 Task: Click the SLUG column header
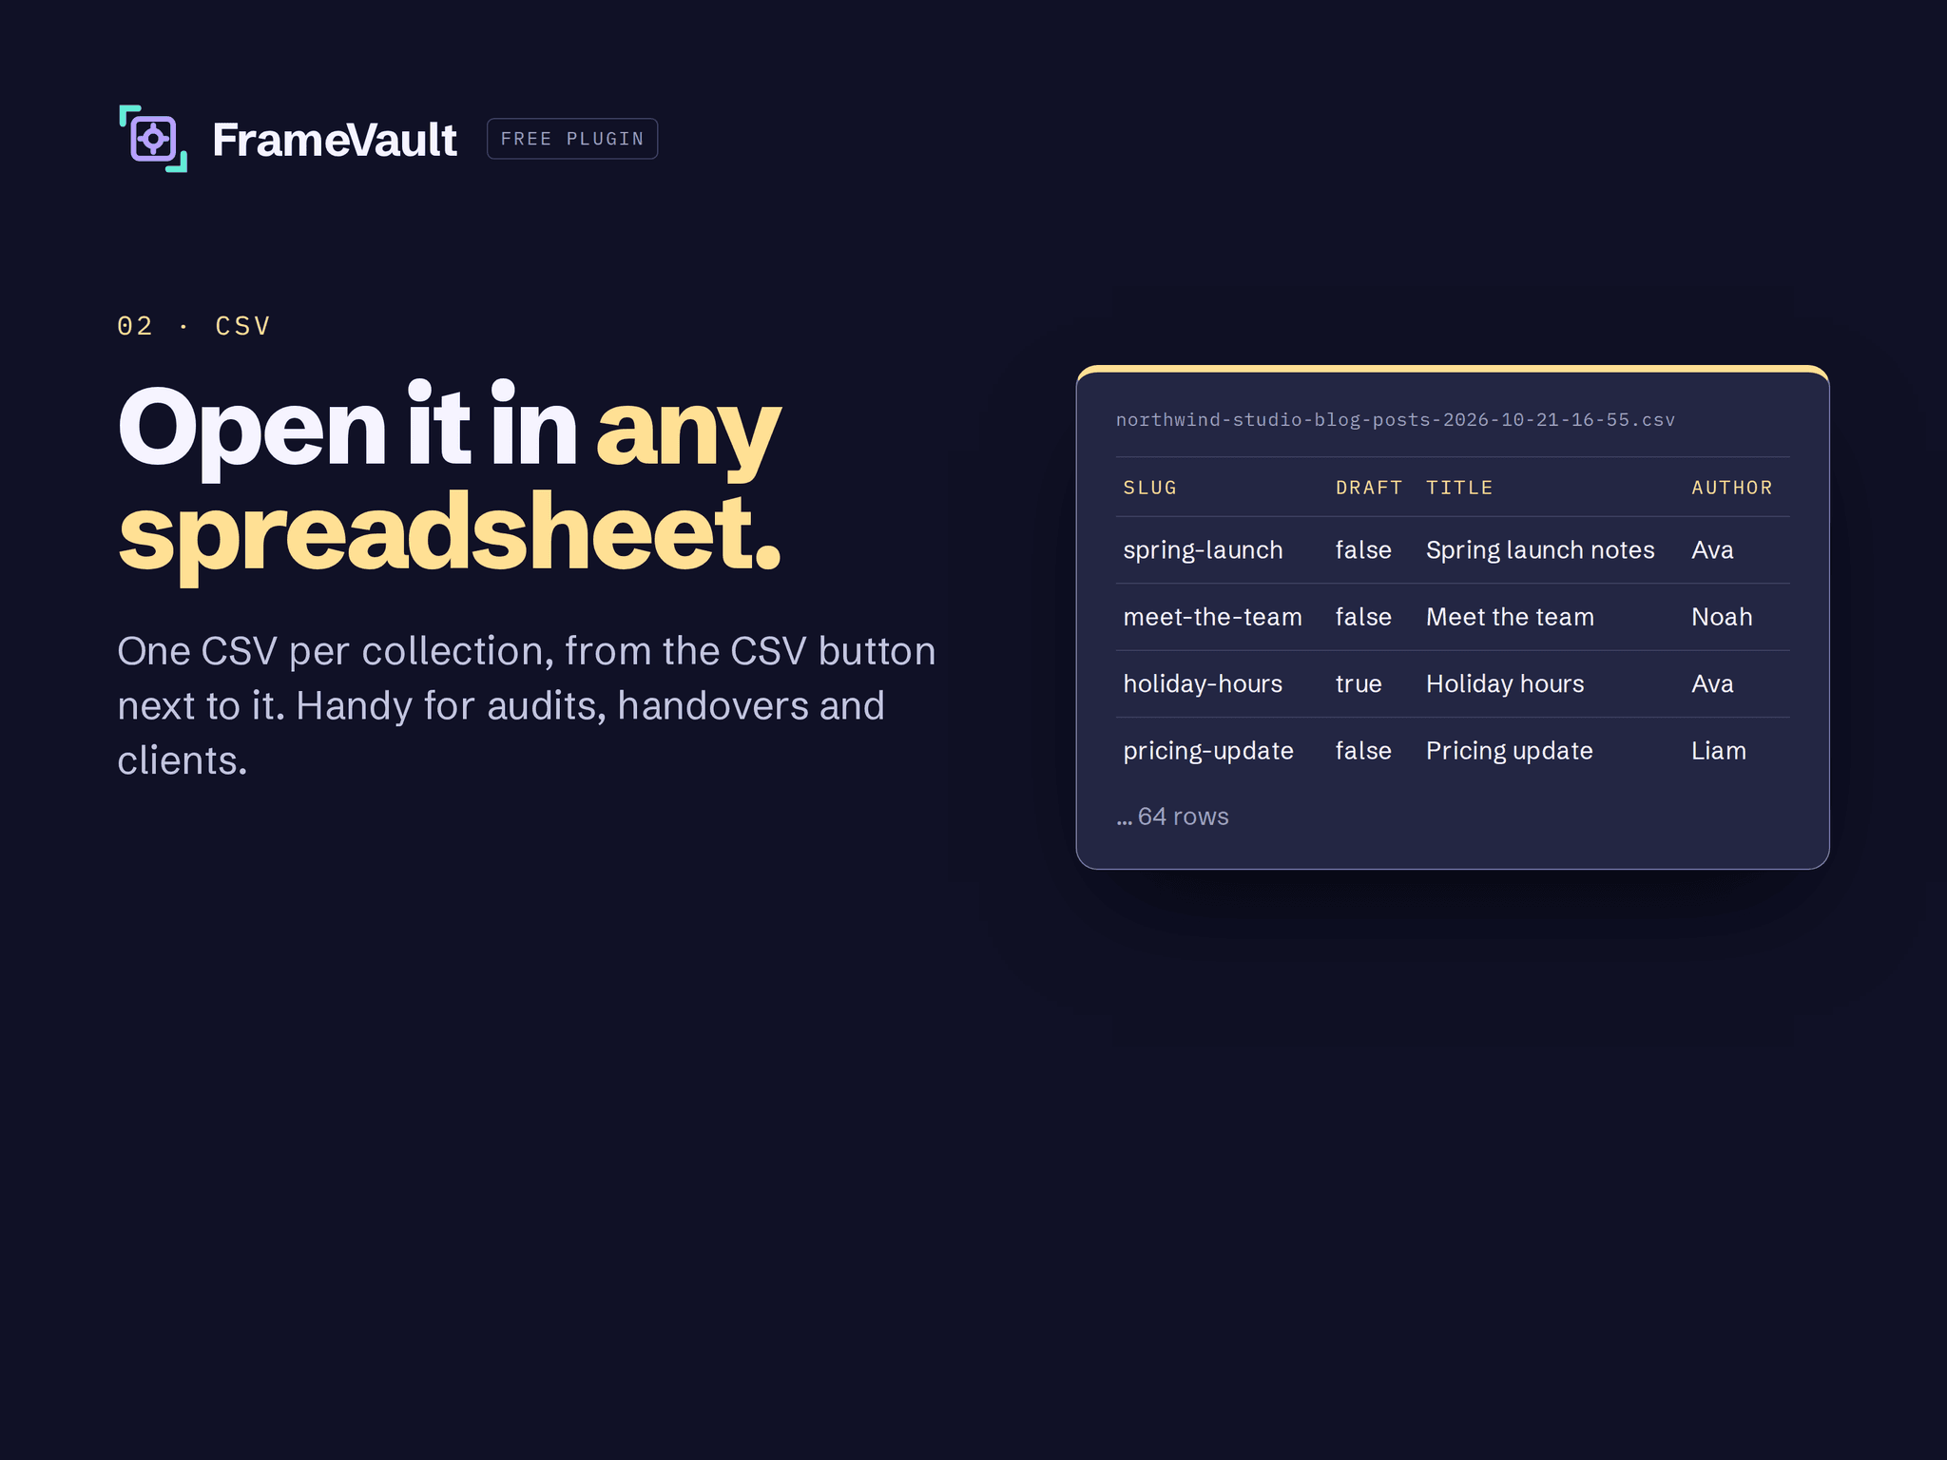[1150, 488]
